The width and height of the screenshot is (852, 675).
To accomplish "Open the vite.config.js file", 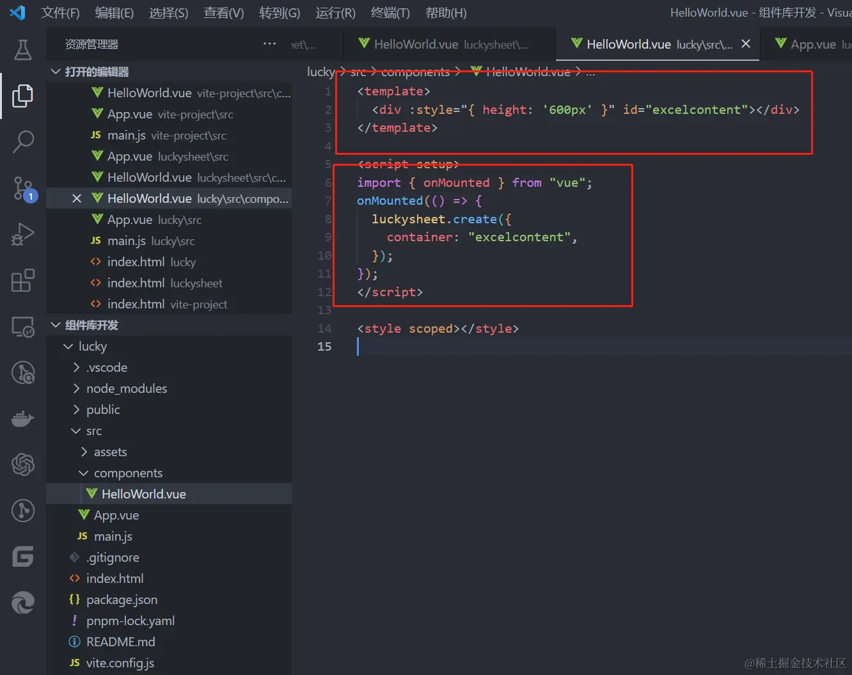I will click(170, 663).
